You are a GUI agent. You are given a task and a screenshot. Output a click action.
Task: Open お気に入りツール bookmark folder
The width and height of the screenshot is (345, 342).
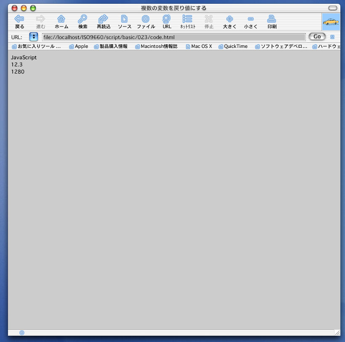pos(36,46)
